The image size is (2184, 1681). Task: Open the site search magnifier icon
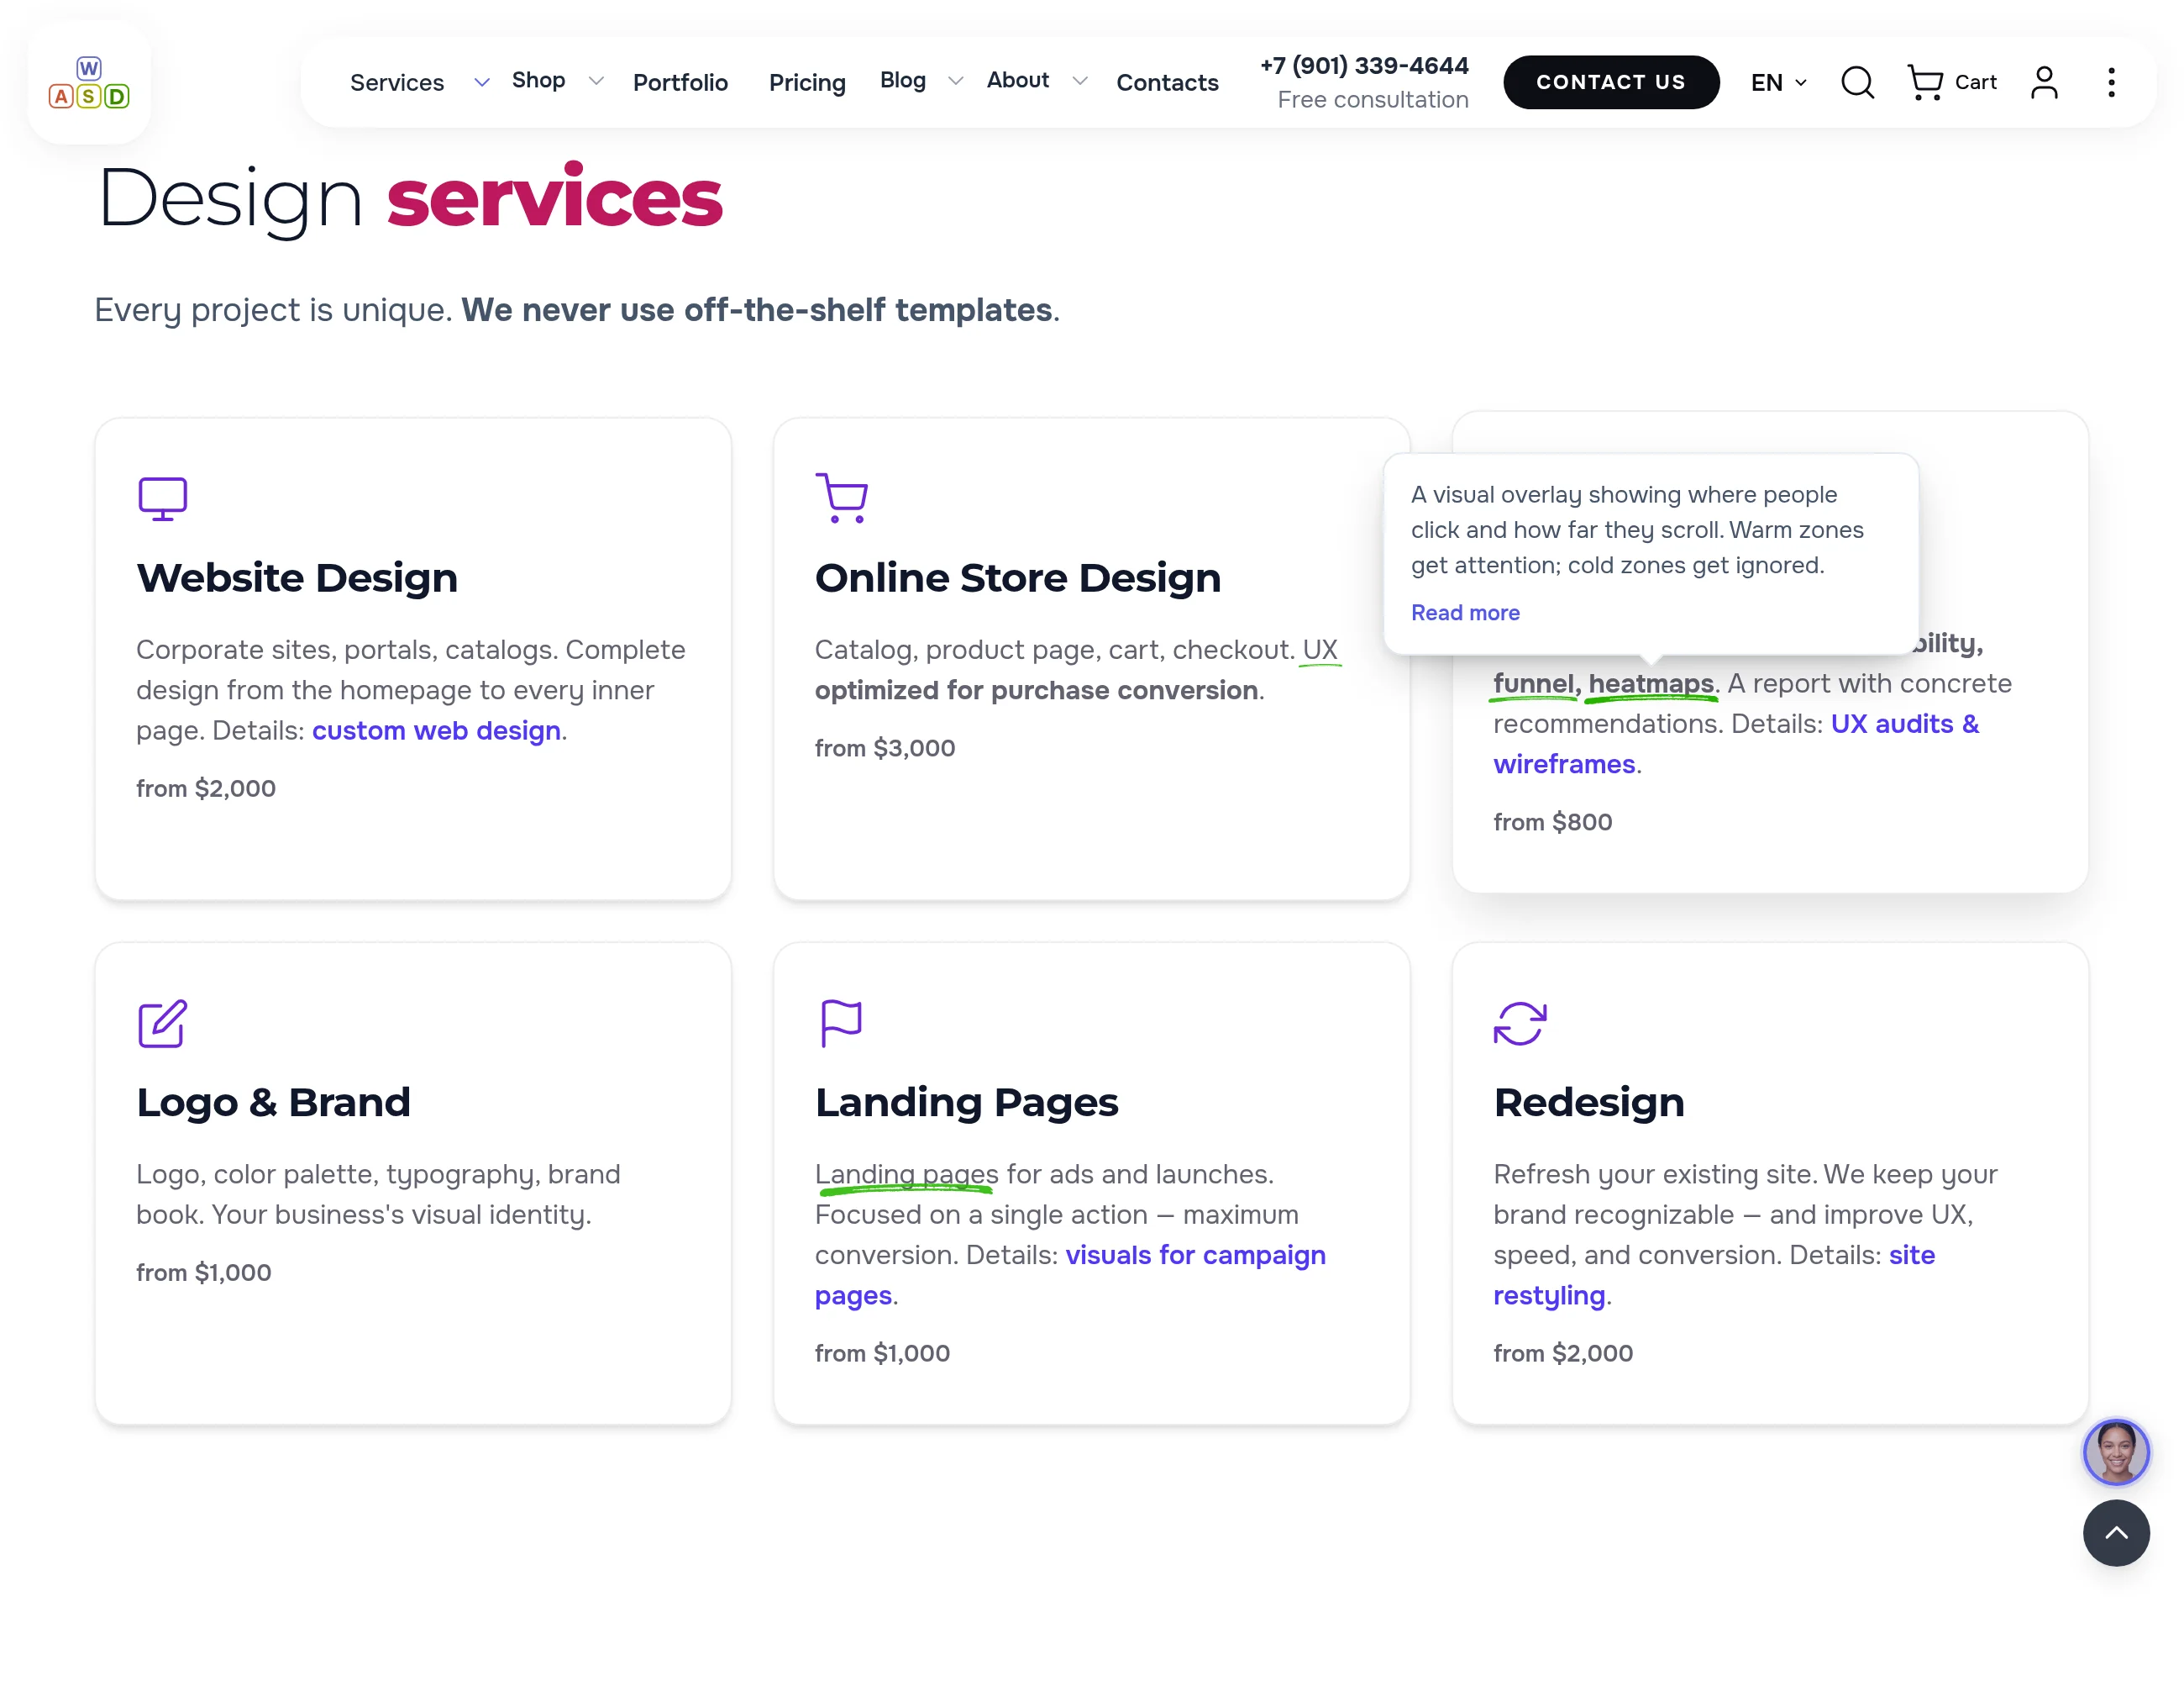point(1857,82)
